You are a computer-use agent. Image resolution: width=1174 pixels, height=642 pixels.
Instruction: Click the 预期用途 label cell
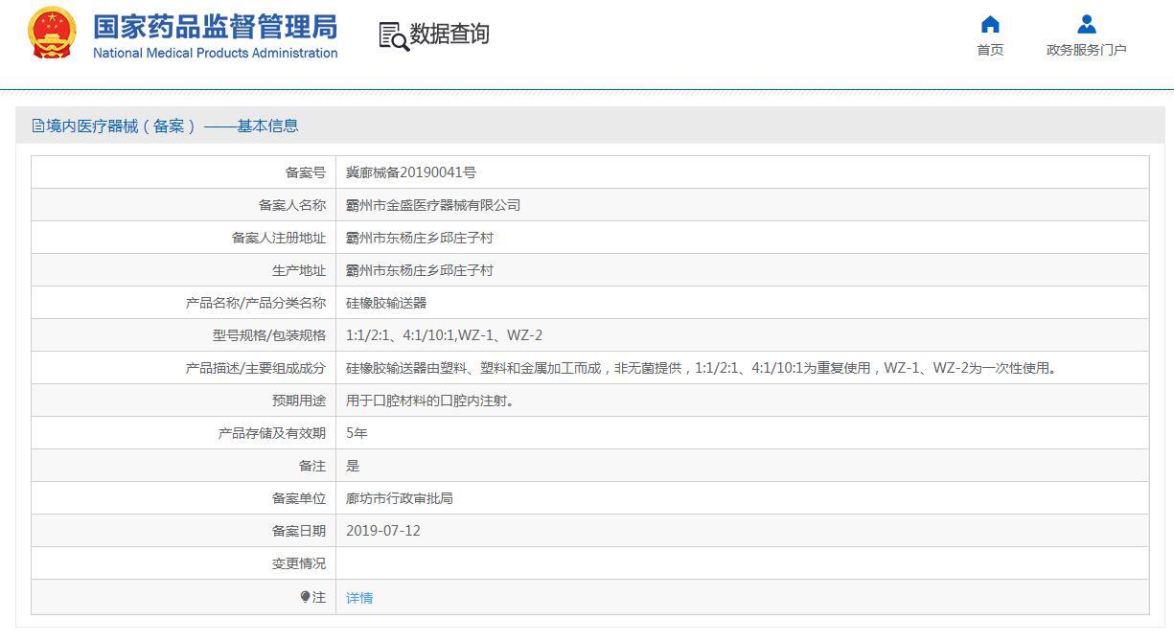[184, 401]
